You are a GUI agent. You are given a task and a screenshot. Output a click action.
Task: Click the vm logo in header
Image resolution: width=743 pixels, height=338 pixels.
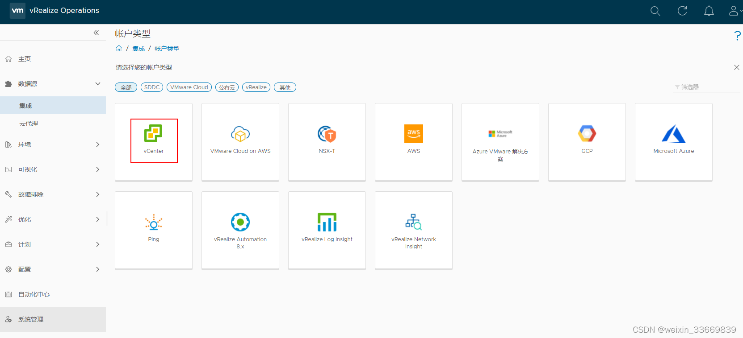click(x=17, y=10)
